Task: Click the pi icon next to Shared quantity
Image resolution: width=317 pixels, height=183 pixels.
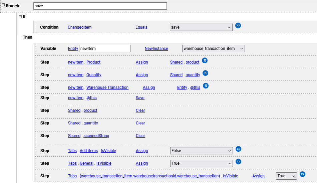Action: tap(206, 73)
